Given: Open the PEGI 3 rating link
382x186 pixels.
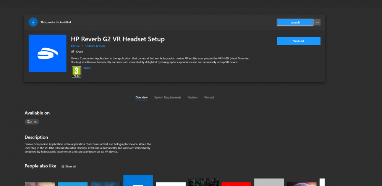Looking at the screenshot, I should coord(87,68).
